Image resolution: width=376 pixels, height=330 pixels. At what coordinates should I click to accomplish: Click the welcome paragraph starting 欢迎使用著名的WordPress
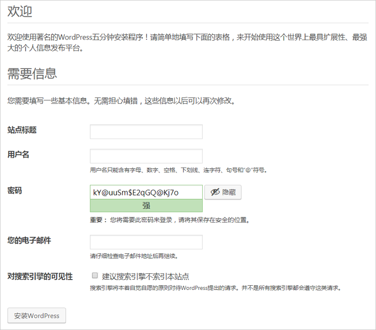[x=187, y=43]
